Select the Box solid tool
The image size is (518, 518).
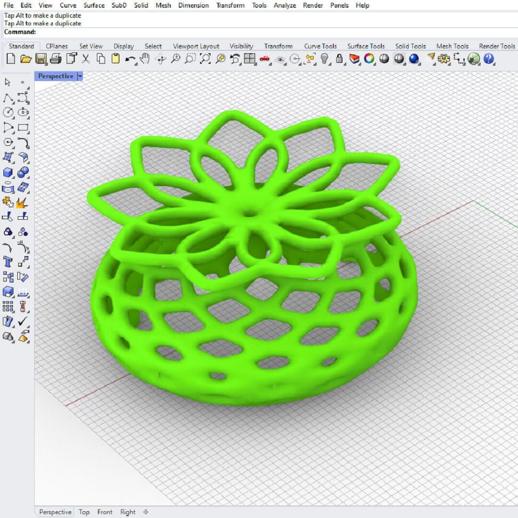pyautogui.click(x=8, y=172)
